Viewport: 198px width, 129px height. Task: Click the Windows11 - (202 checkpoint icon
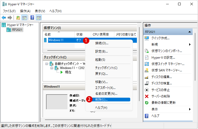pyautogui.click(x=57, y=68)
